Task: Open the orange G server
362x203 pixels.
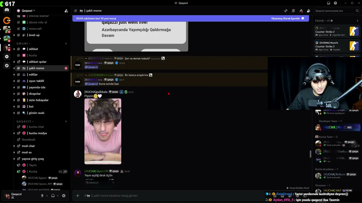Action: [x=7, y=20]
